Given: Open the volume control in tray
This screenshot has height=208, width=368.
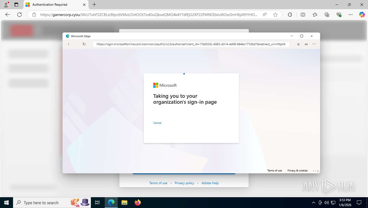Looking at the screenshot, I should (327, 203).
